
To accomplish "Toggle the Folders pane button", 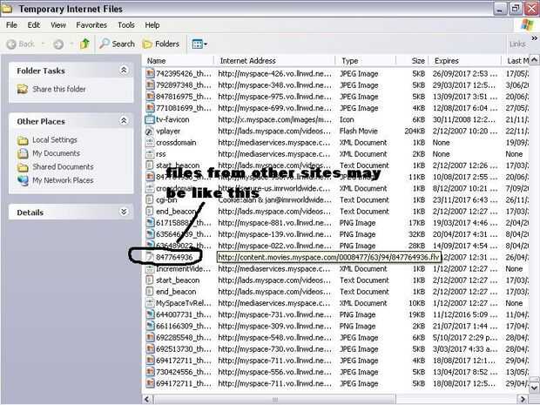I will (x=161, y=44).
